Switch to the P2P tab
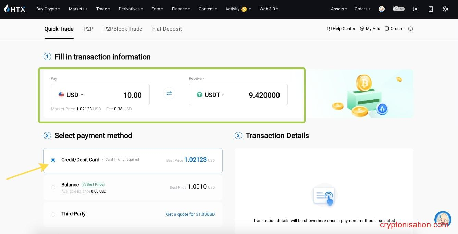This screenshot has width=458, height=234. tap(88, 29)
